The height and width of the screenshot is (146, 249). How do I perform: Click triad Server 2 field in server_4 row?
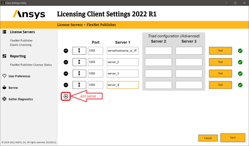pos(158,85)
